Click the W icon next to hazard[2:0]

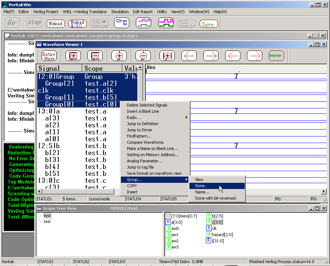(209, 234)
